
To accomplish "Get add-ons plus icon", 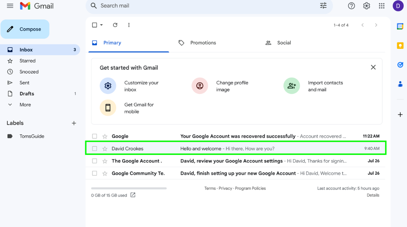I will pos(400,114).
